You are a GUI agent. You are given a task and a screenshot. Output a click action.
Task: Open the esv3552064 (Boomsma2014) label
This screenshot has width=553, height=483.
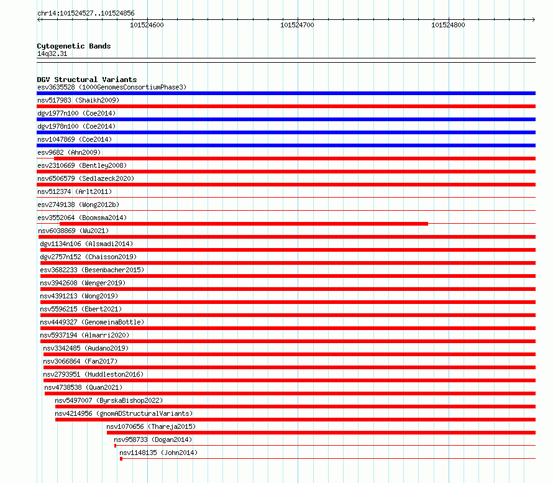82,218
